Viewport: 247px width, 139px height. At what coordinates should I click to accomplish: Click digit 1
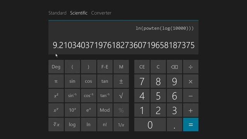(142, 110)
